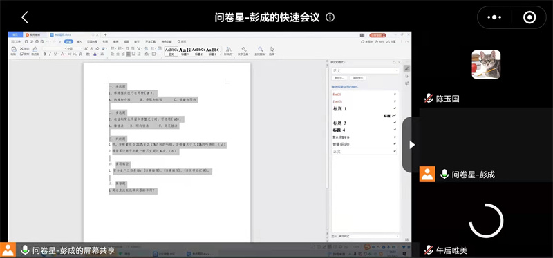Open the 视图 ribbon tab
This screenshot has width=553, height=258.
click(x=126, y=41)
